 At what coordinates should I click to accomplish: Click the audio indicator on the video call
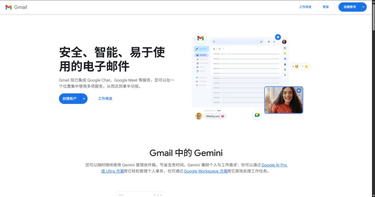(x=299, y=90)
